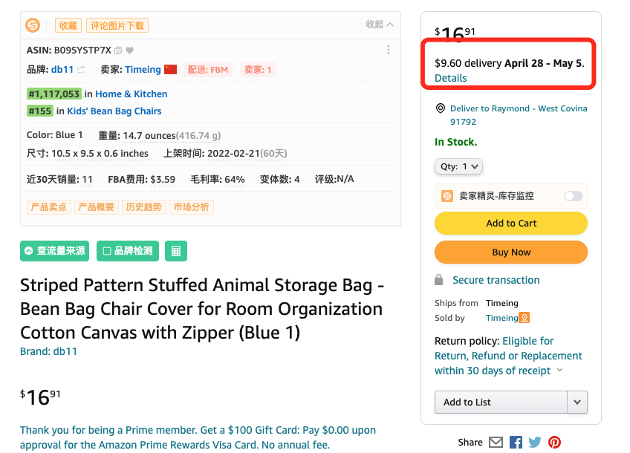Expand the Add to List dropdown arrow

tap(577, 402)
